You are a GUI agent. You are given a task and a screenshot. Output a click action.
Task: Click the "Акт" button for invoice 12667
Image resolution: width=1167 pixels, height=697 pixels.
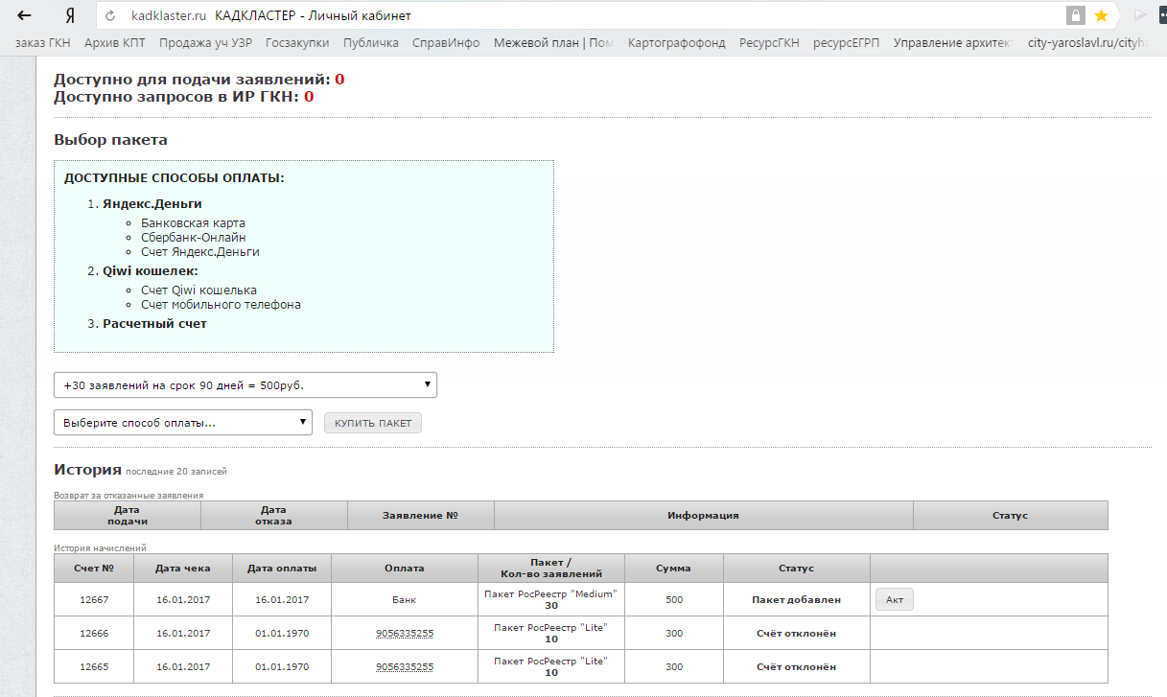coord(894,599)
